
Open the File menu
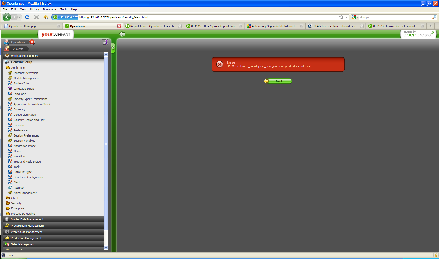click(5, 9)
